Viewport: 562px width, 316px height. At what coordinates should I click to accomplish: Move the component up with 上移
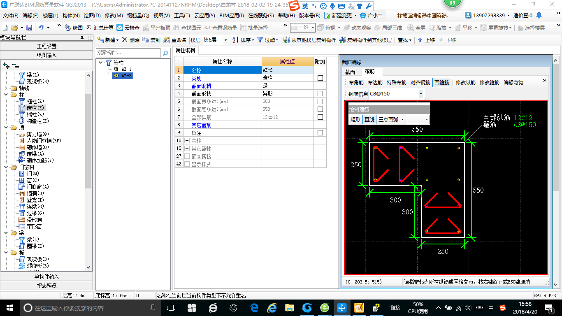[426, 40]
